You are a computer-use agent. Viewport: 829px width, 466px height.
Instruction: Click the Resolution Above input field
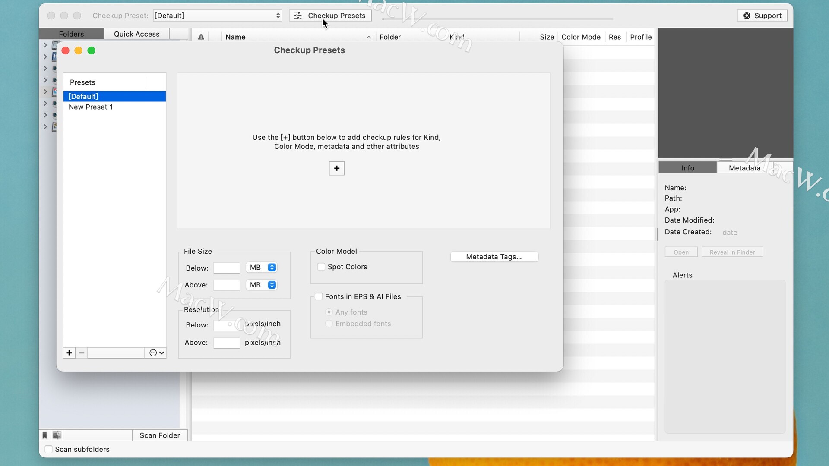226,343
